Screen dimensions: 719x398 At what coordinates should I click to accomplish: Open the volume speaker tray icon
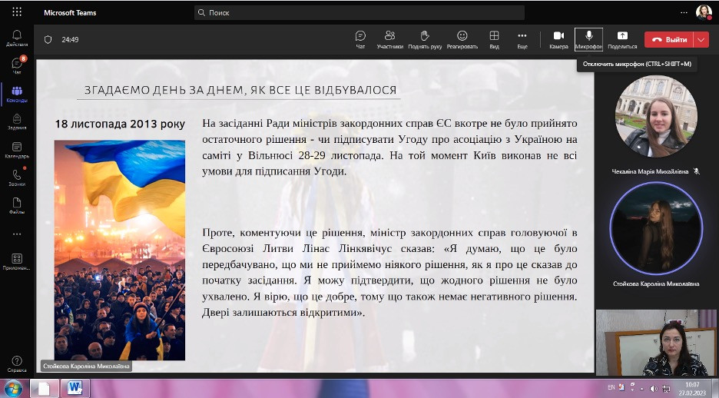point(654,388)
